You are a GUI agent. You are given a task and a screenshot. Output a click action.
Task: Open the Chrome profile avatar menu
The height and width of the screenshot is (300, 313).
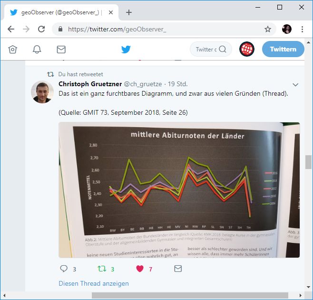pos(287,29)
